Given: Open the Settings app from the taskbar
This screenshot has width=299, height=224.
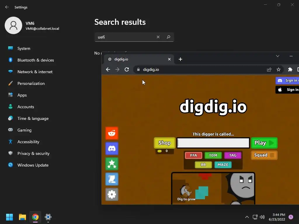Looking at the screenshot, I should pyautogui.click(x=48, y=217).
